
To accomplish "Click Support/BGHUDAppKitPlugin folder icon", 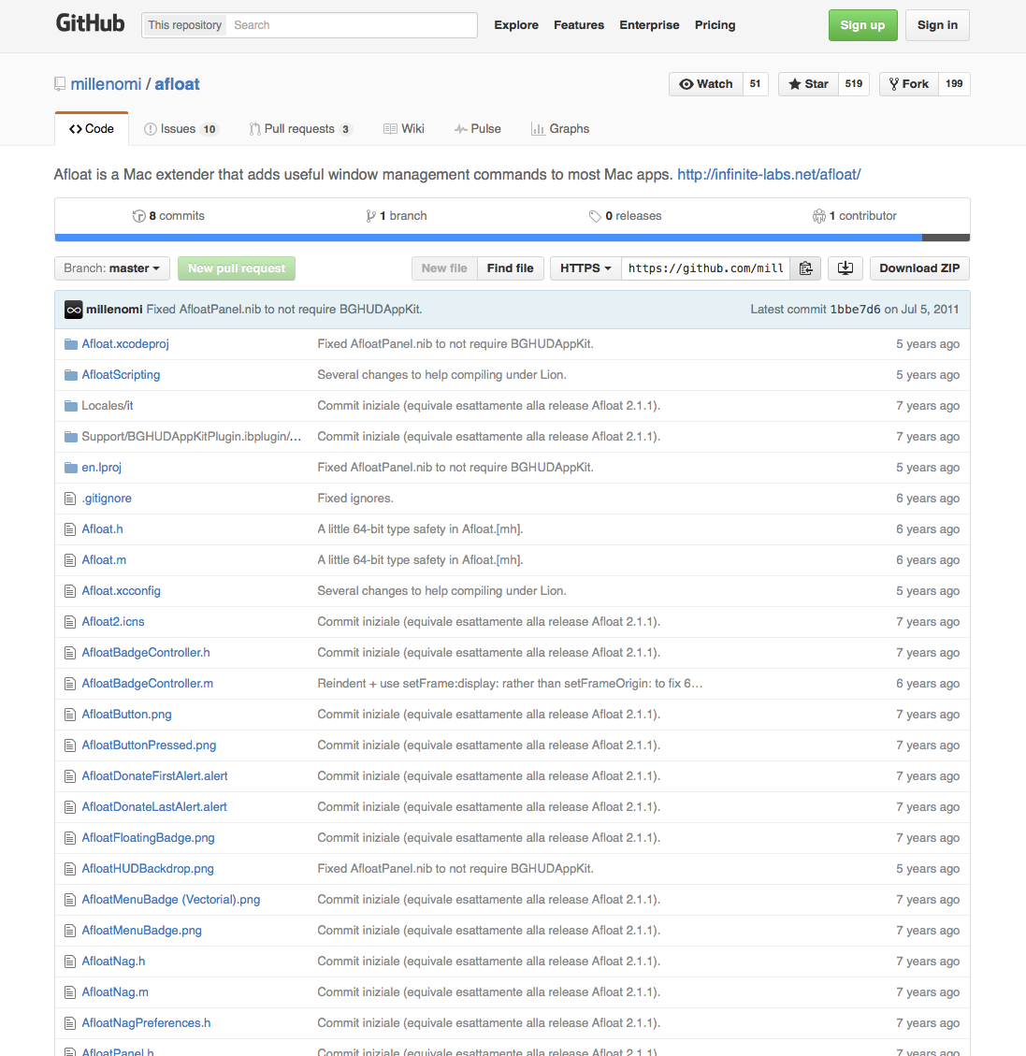I will pos(71,437).
